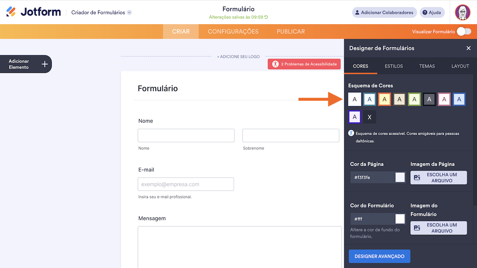Toggle the Visualizar Formulário switch
Screen dimensions: 477x268
coord(464,32)
